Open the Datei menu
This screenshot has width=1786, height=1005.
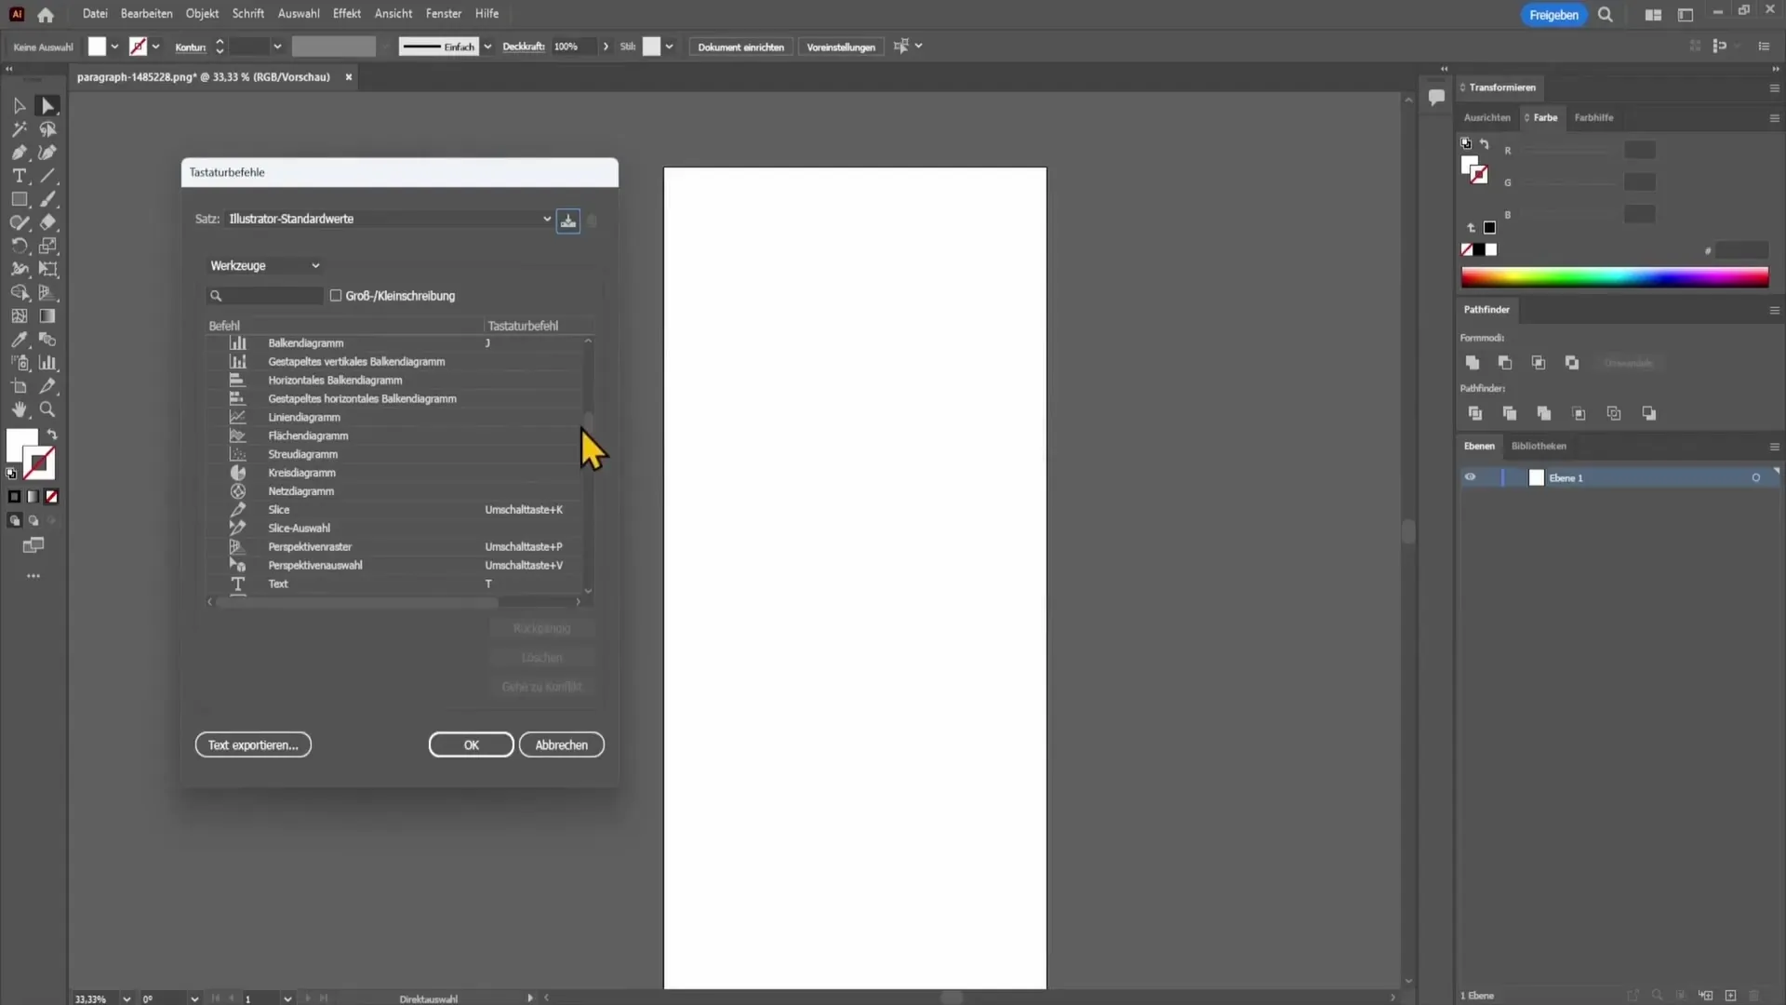(95, 14)
